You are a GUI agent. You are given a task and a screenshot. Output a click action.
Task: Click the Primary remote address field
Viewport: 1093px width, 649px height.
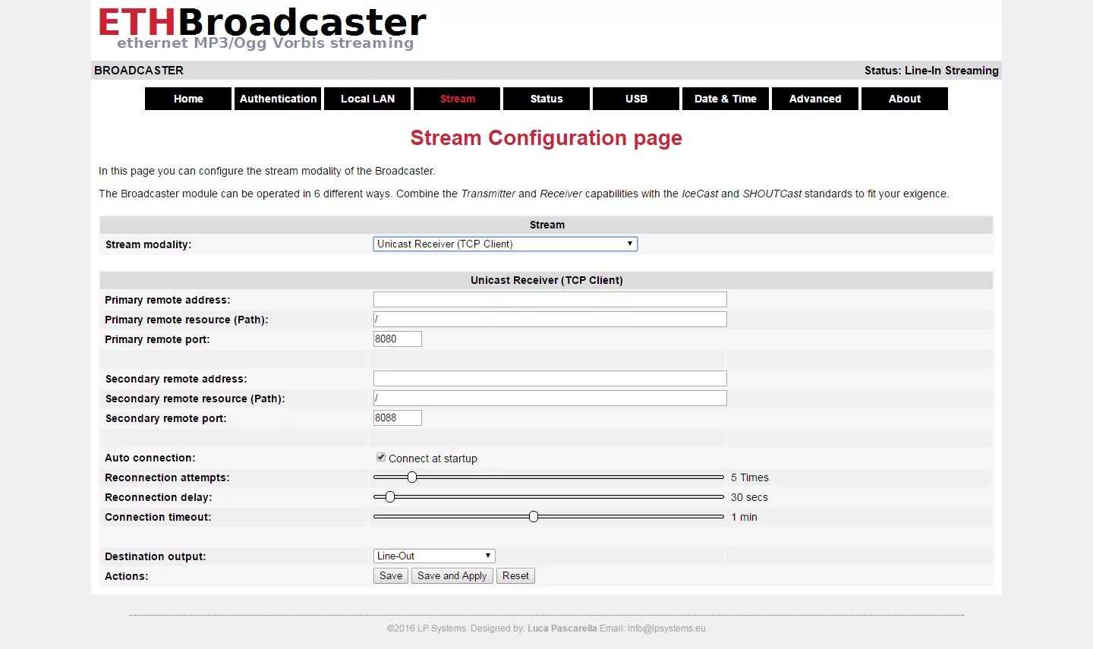(x=550, y=300)
